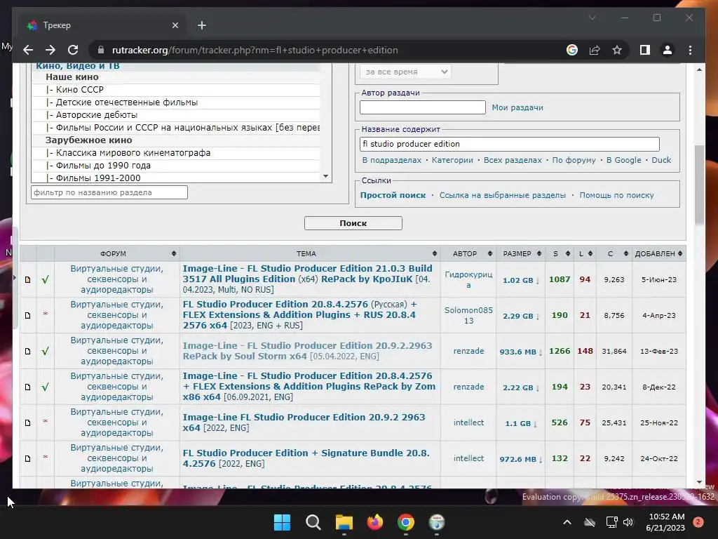Launch Firefox from taskbar
This screenshot has width=718, height=539.
(x=375, y=522)
